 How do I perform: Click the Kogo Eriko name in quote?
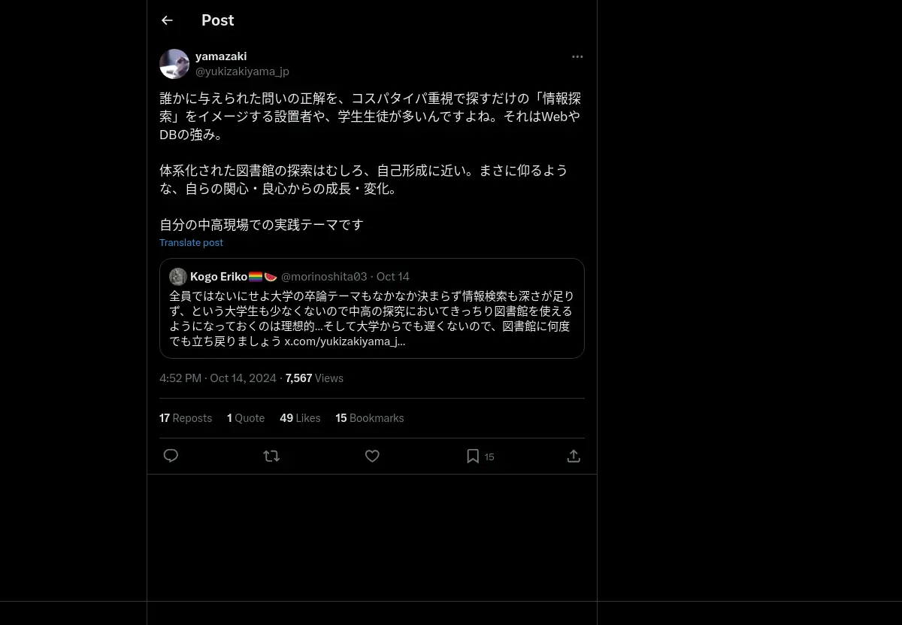pyautogui.click(x=219, y=276)
